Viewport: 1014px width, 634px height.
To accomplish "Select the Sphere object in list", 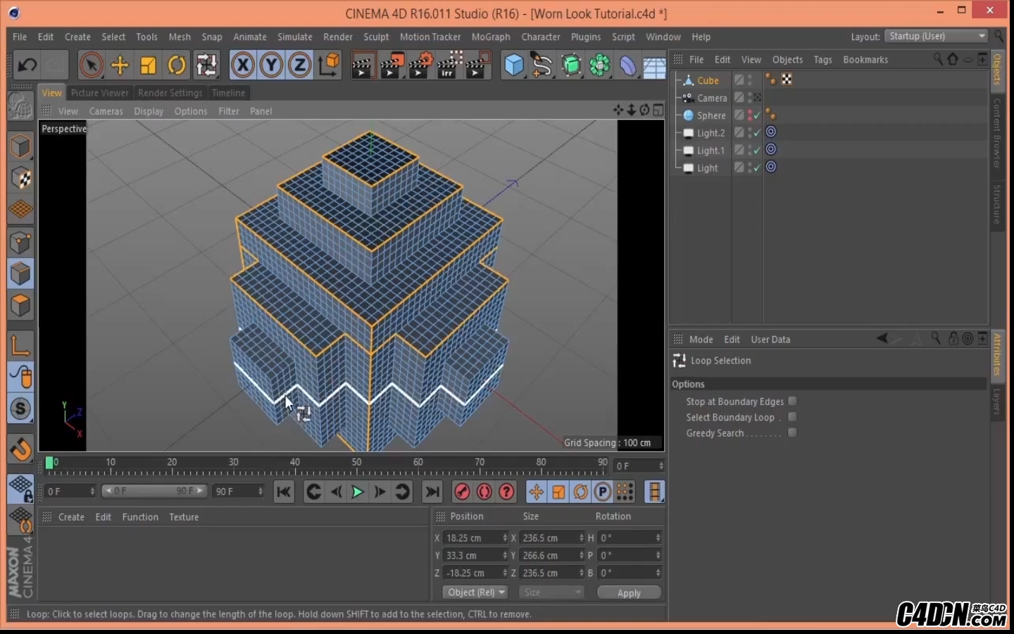I will pyautogui.click(x=711, y=116).
